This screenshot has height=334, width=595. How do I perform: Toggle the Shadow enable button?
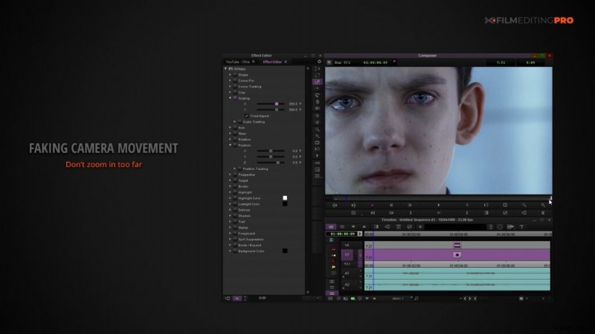click(235, 216)
